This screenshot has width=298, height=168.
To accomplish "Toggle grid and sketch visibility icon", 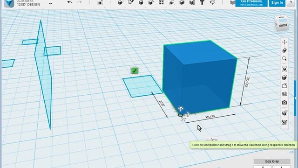I will 284,94.
